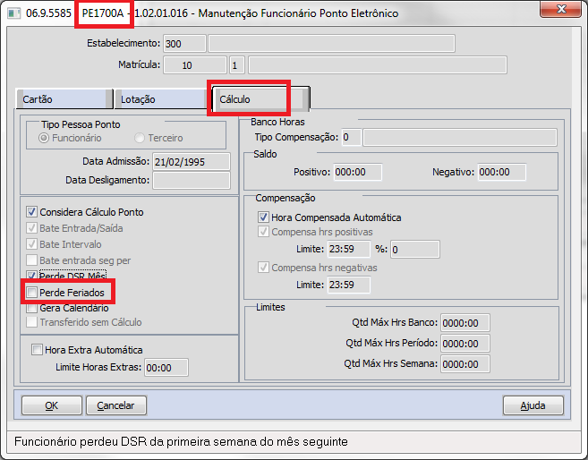Click the Qtd Máx Hrs Período field
Viewport: 588px width, 460px height.
465,344
